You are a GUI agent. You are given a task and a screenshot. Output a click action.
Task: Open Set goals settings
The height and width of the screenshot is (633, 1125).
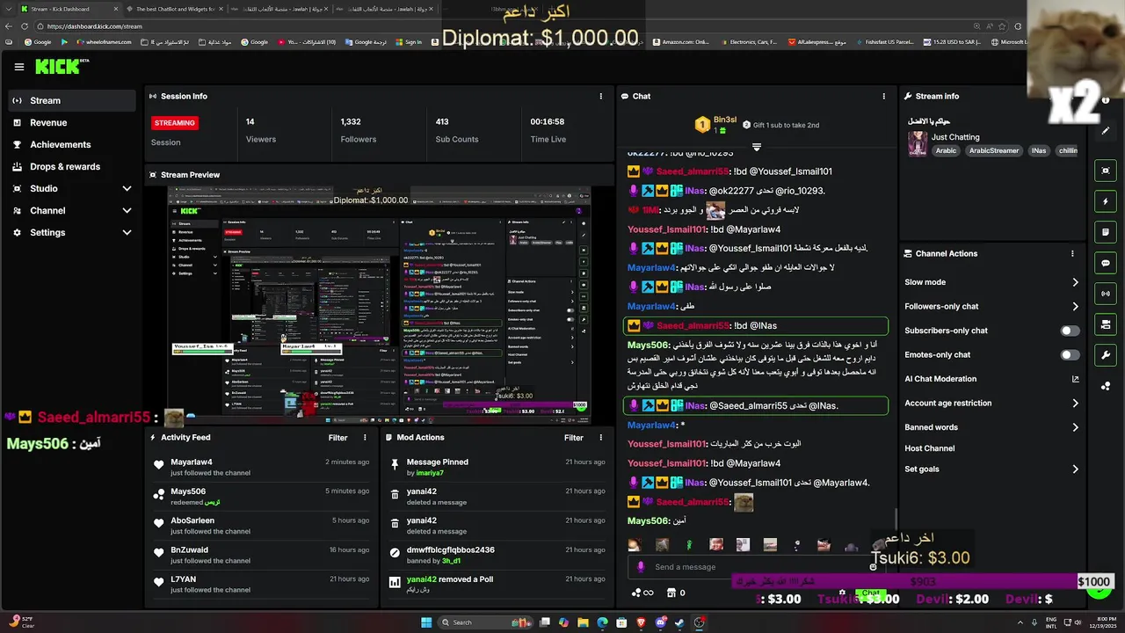pyautogui.click(x=991, y=469)
